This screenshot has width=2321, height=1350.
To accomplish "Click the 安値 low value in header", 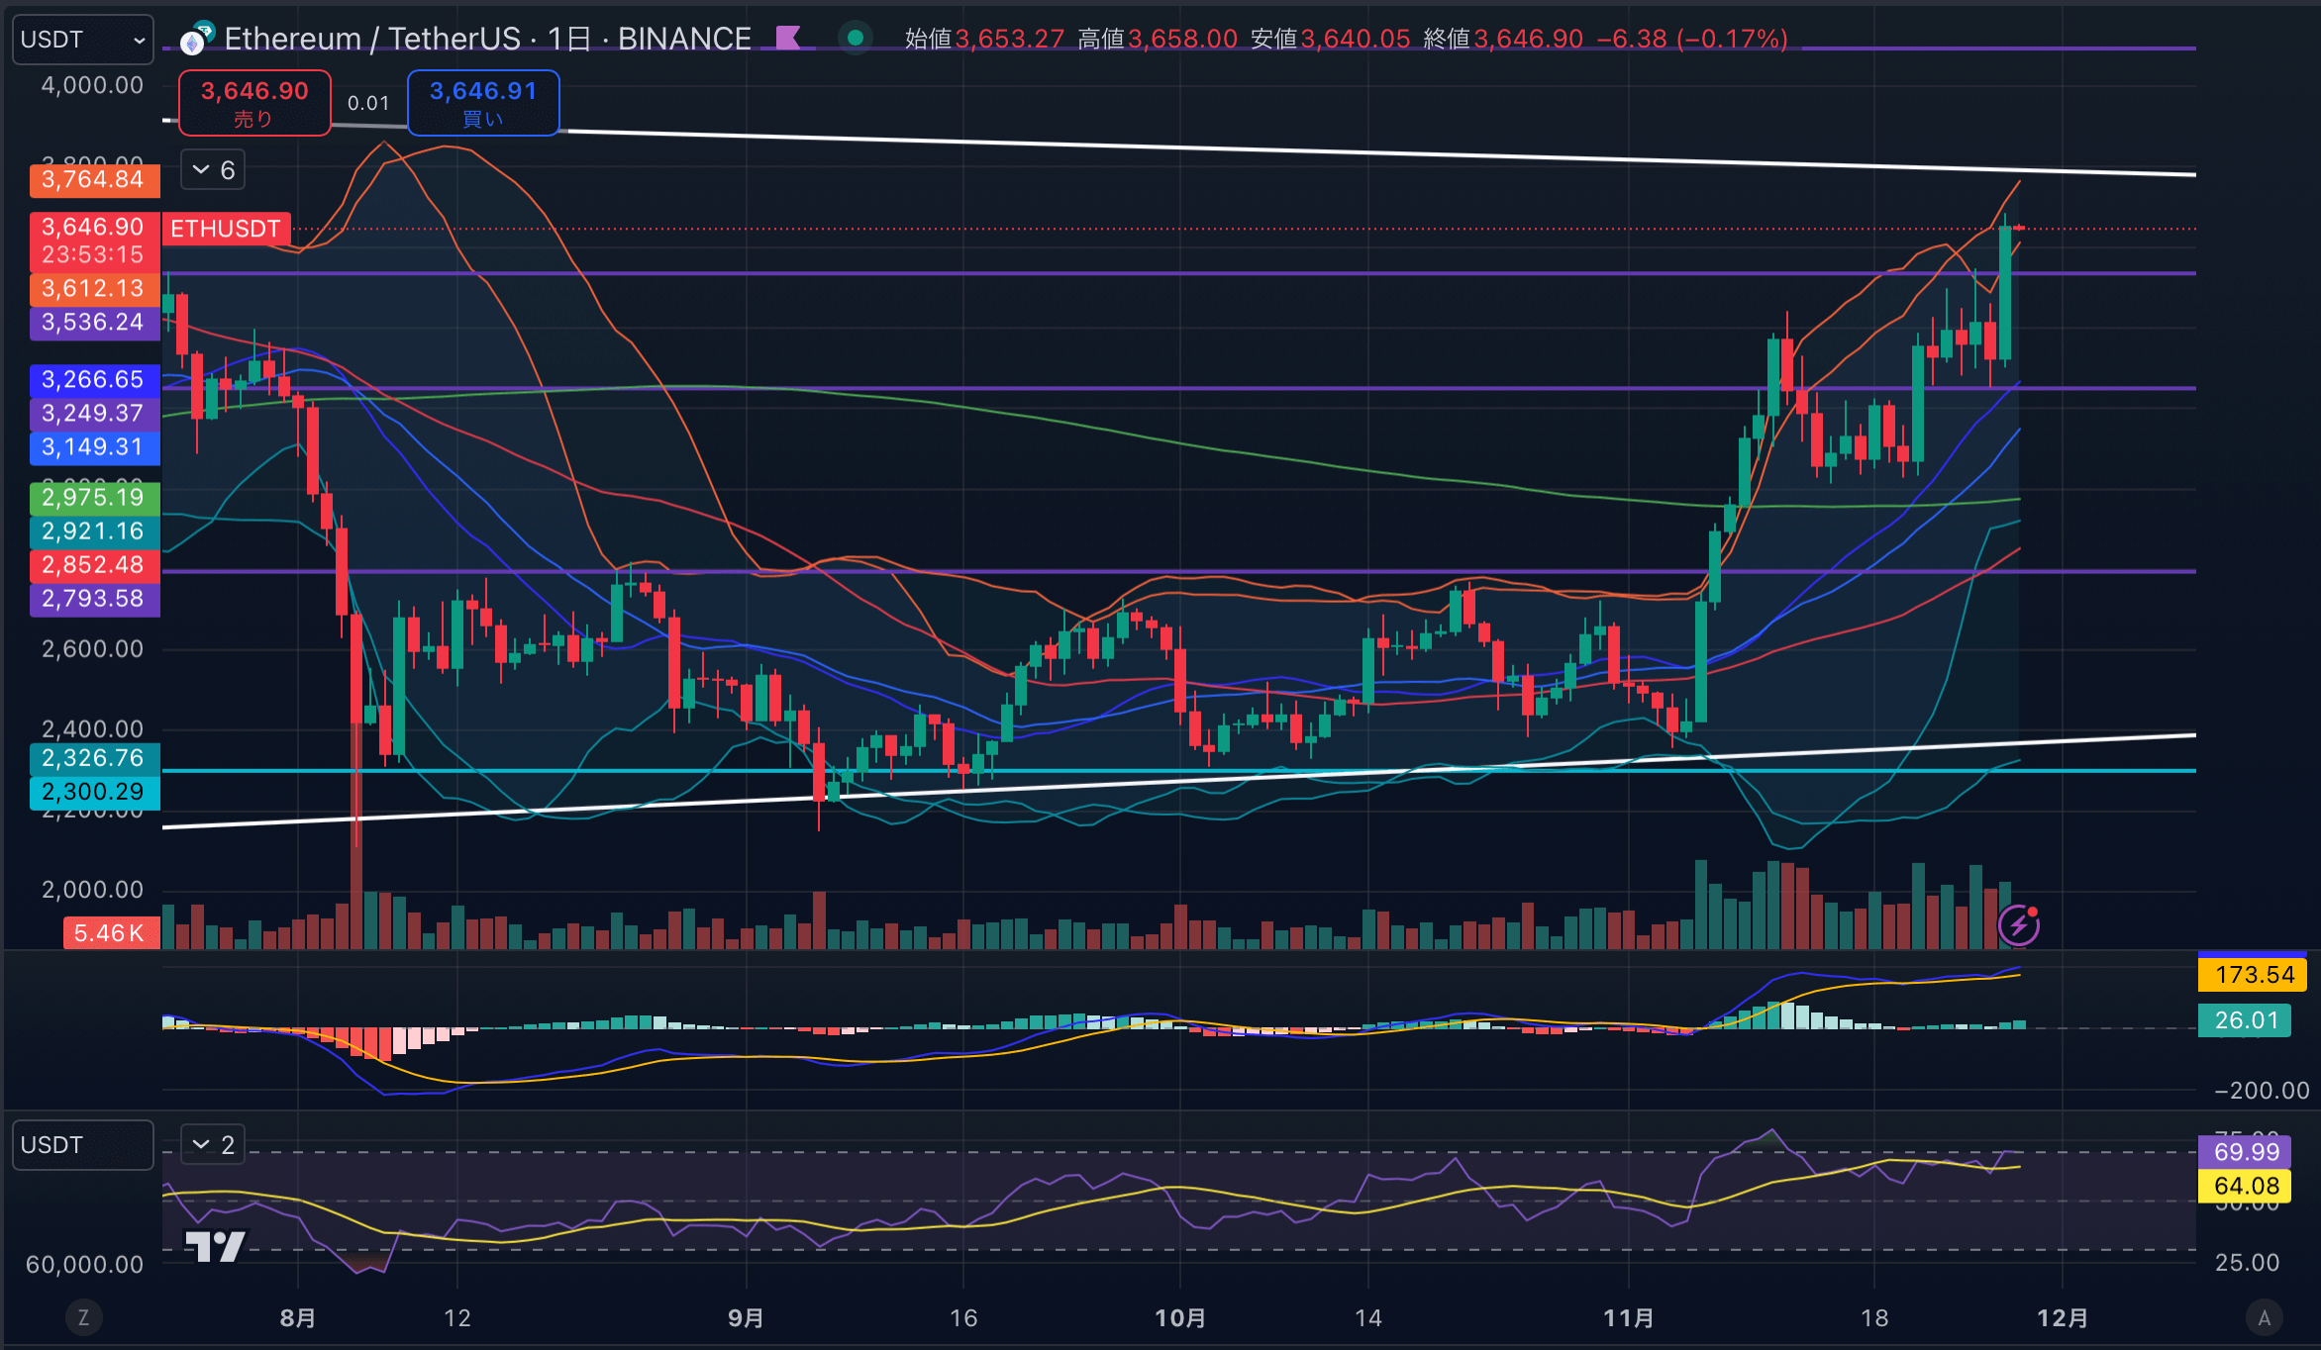I will coord(1356,39).
